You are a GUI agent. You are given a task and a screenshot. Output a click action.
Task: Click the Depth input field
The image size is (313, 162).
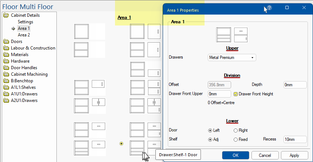295,85
